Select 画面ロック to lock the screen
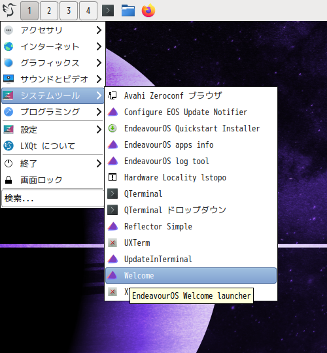 pyautogui.click(x=53, y=180)
